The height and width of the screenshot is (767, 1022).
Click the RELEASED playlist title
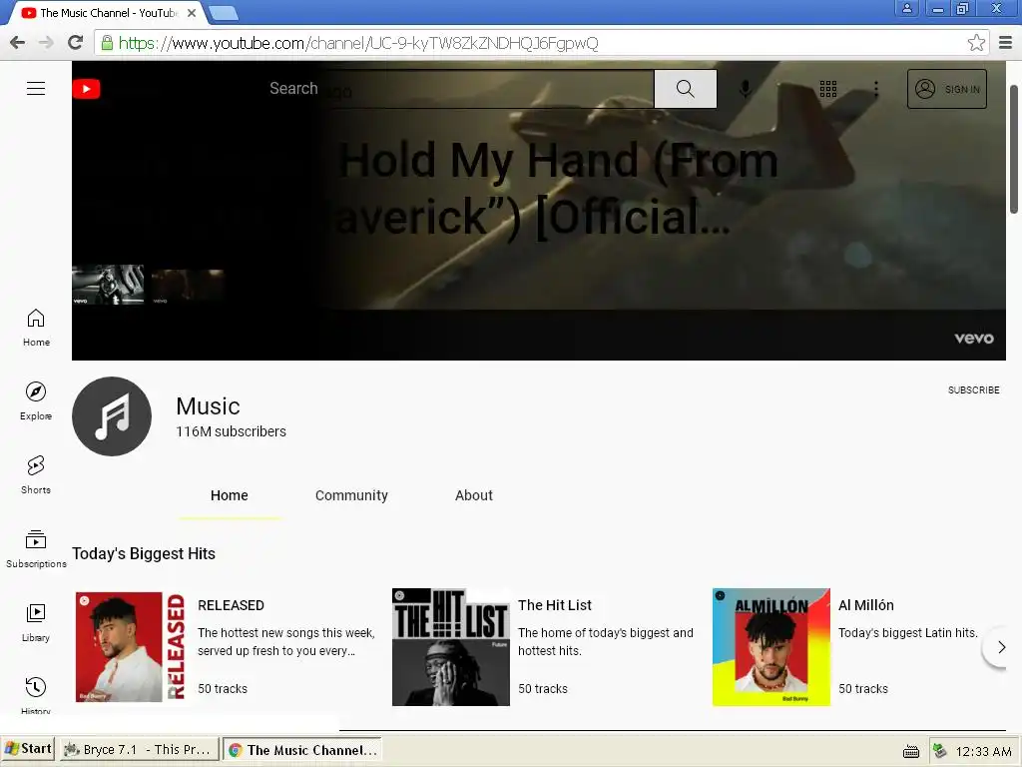[231, 605]
